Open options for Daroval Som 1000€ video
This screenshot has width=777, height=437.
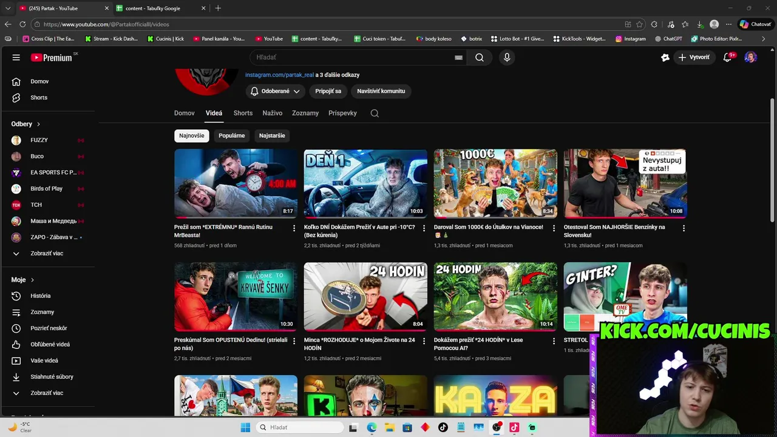[554, 228]
